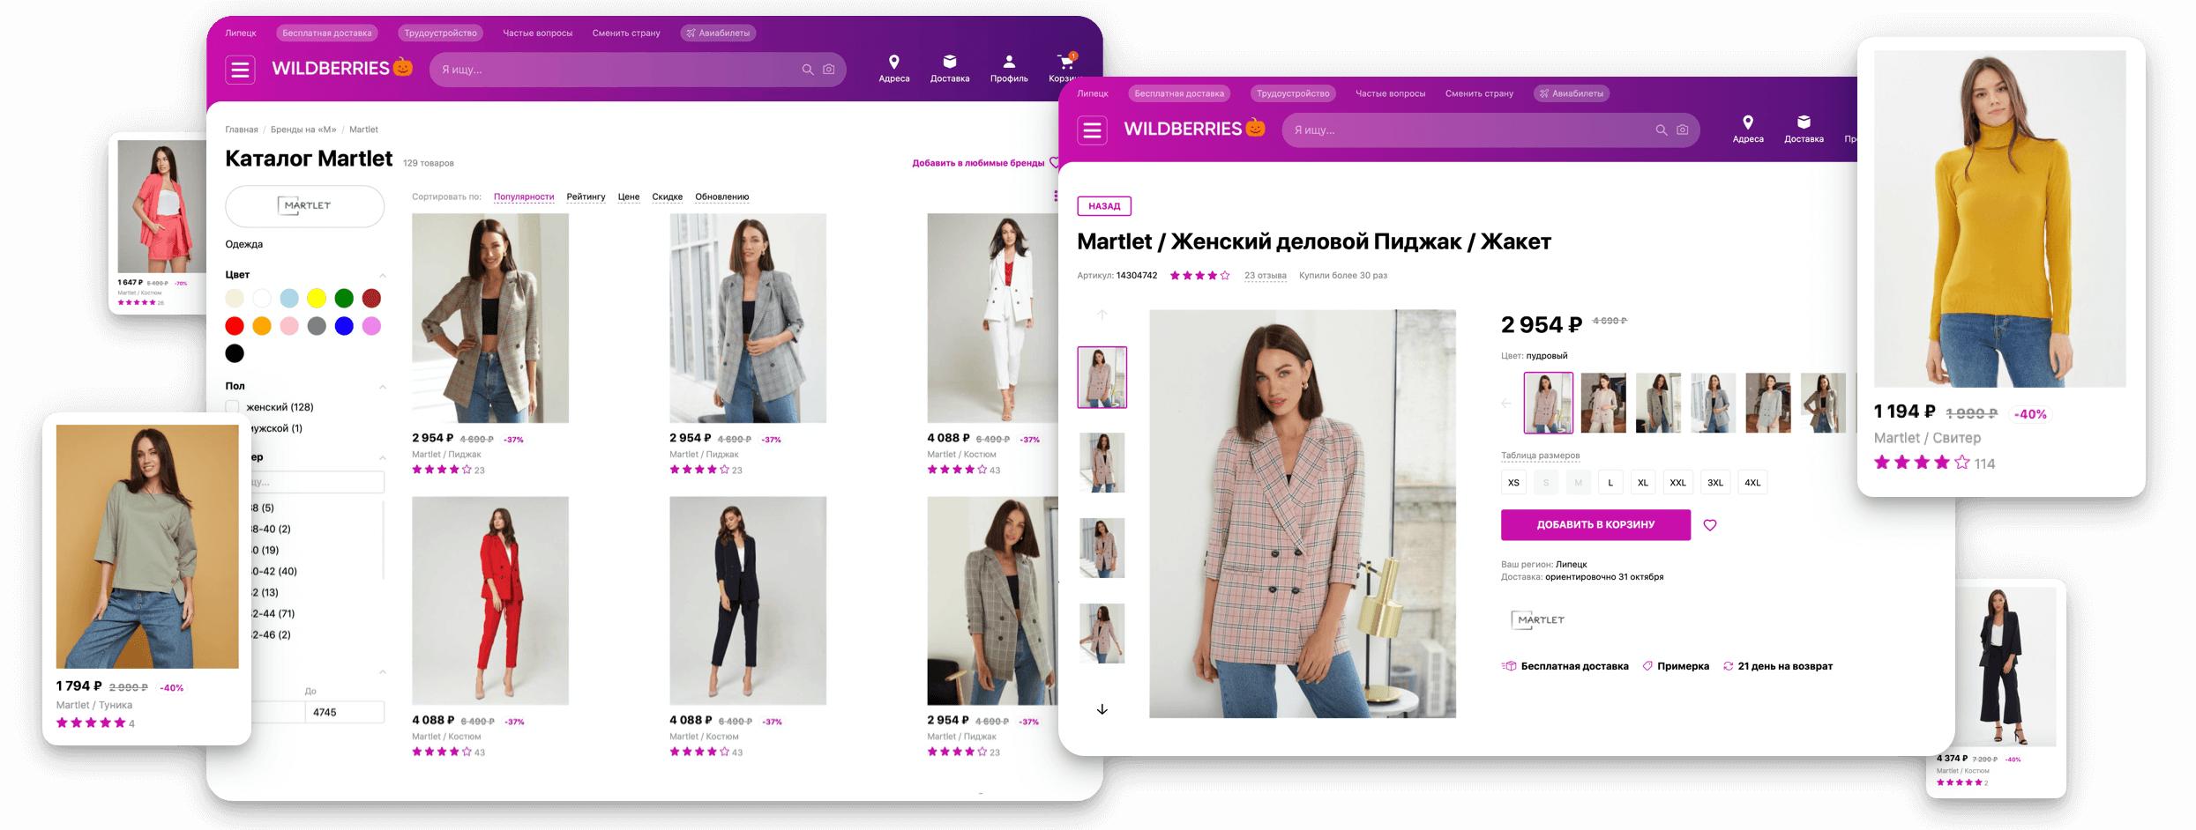Open the yellow sweater photo on the Свитер card

[x=2000, y=219]
